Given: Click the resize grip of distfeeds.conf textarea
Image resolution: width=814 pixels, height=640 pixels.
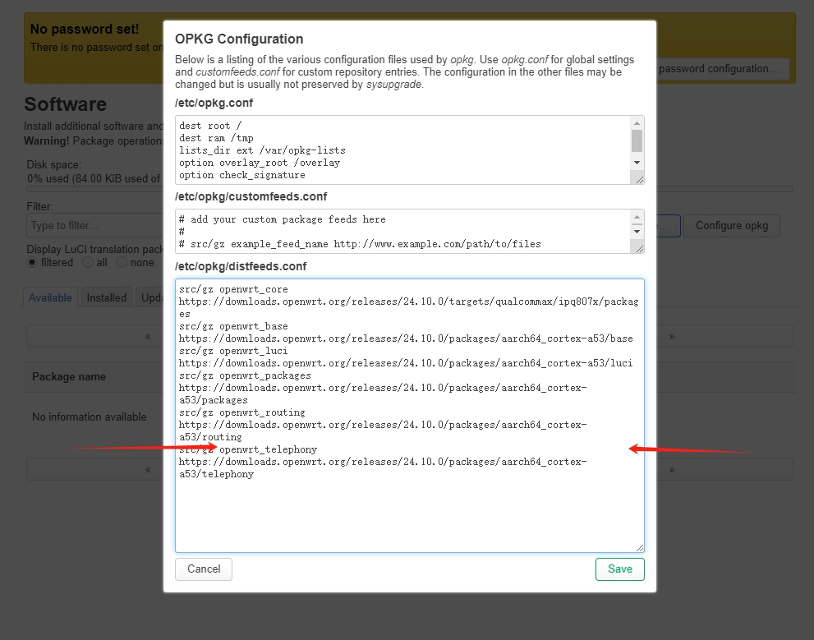Looking at the screenshot, I should [x=640, y=548].
